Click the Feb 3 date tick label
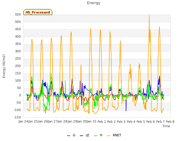188x141 pixels. (x=121, y=122)
